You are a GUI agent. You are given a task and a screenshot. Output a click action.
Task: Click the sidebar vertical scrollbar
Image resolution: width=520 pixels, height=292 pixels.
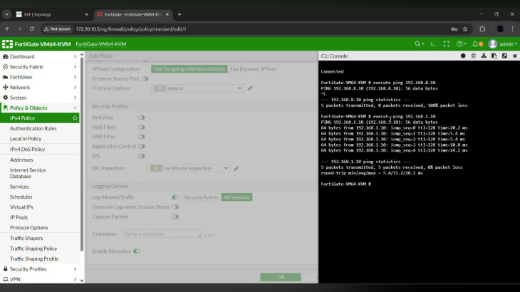pyautogui.click(x=82, y=154)
